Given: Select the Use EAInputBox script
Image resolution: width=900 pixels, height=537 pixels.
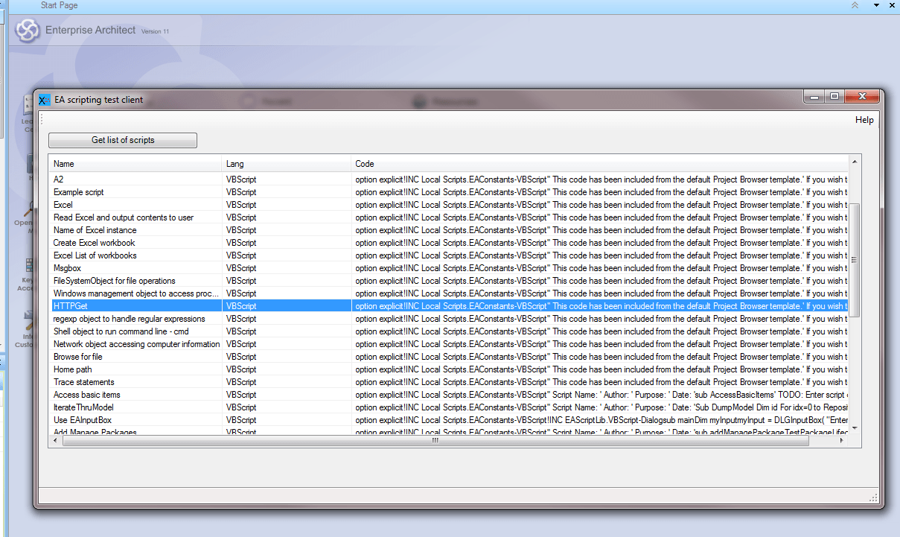Looking at the screenshot, I should 82,420.
